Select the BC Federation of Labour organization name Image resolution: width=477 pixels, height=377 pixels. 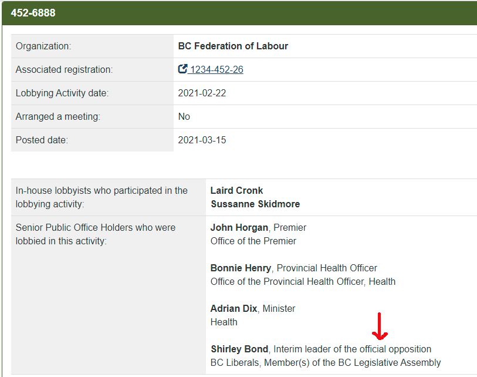233,46
